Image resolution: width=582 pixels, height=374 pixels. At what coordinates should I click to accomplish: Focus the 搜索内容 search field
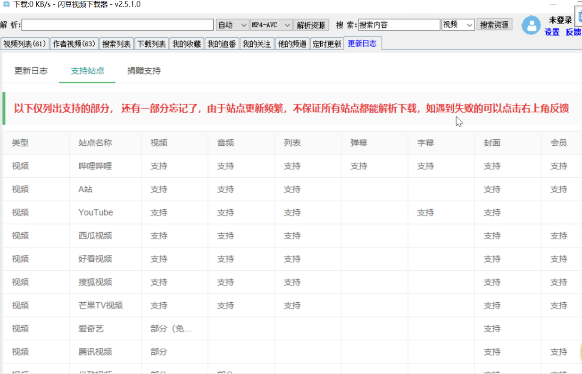click(399, 25)
